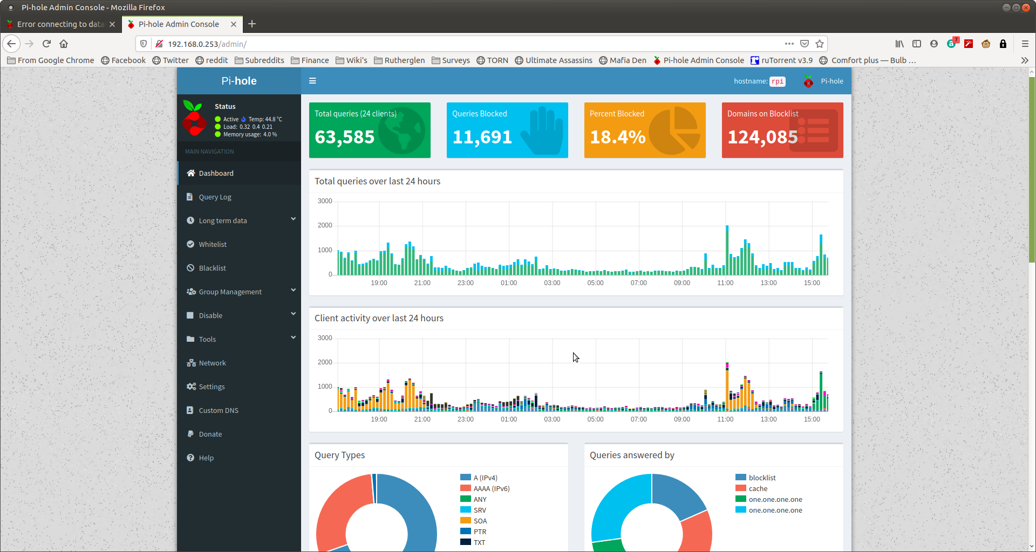This screenshot has width=1036, height=552.
Task: Open the Firefox library icon
Action: point(899,44)
